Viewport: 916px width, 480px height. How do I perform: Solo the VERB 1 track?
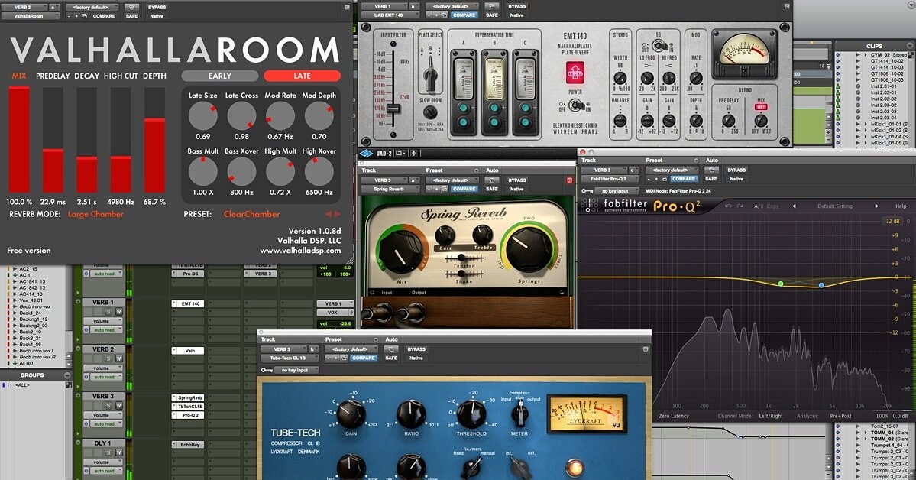click(x=109, y=312)
